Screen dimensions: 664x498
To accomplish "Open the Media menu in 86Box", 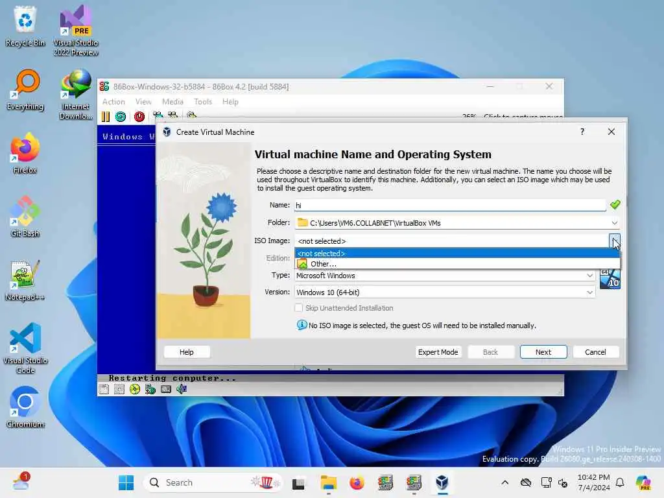I will point(172,102).
